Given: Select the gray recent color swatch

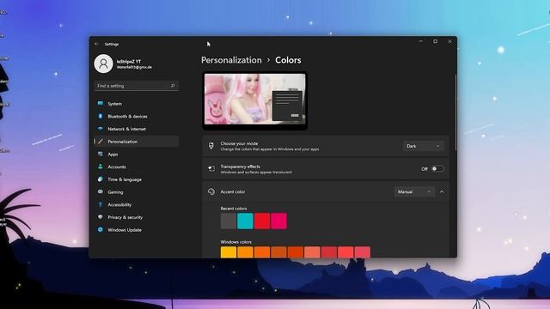Looking at the screenshot, I should pyautogui.click(x=229, y=221).
